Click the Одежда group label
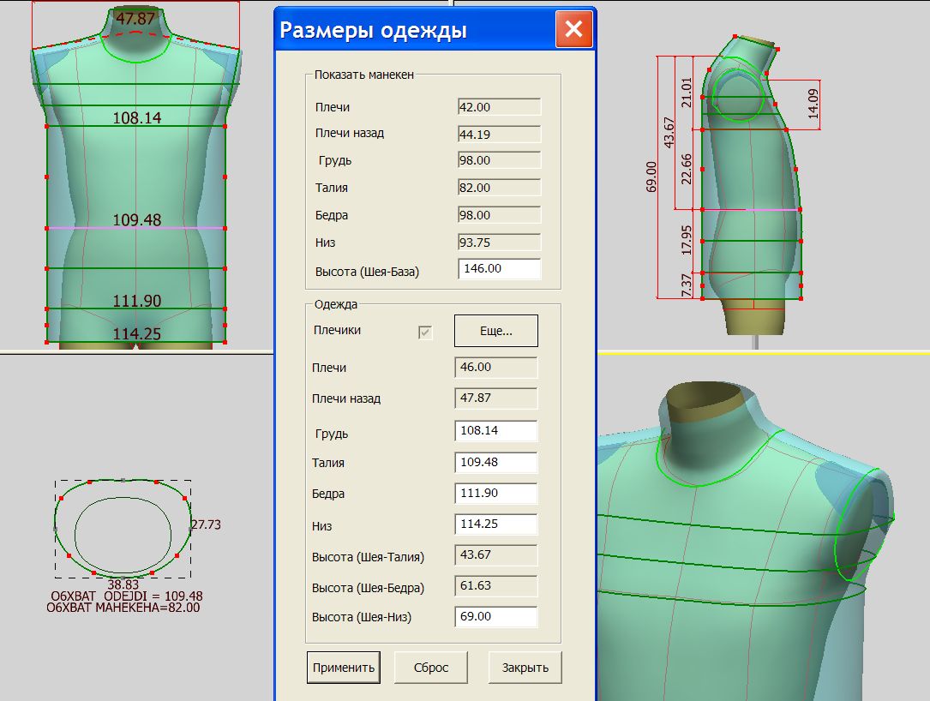This screenshot has width=930, height=701. pos(336,304)
